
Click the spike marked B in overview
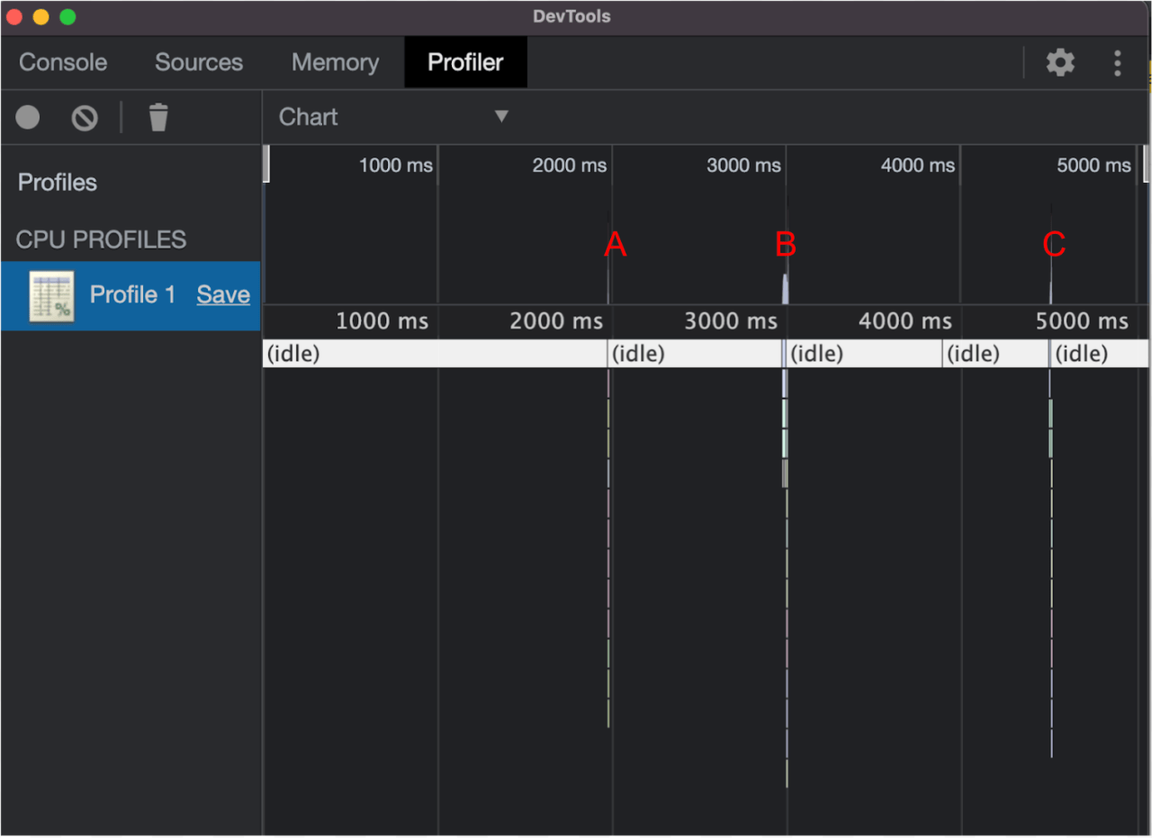click(x=786, y=288)
